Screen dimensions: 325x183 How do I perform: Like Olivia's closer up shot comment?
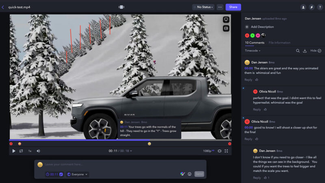[x=257, y=139]
